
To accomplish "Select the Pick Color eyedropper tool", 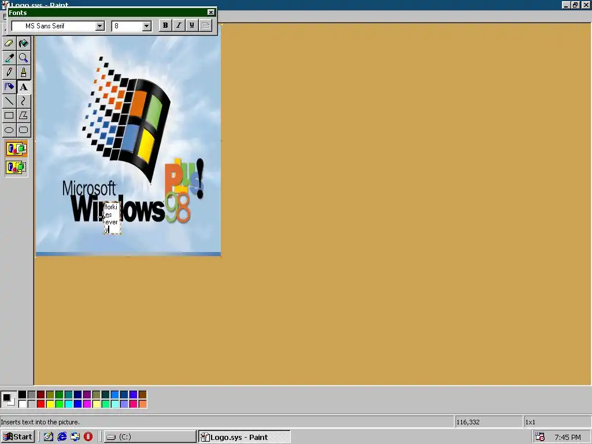I will [x=9, y=58].
